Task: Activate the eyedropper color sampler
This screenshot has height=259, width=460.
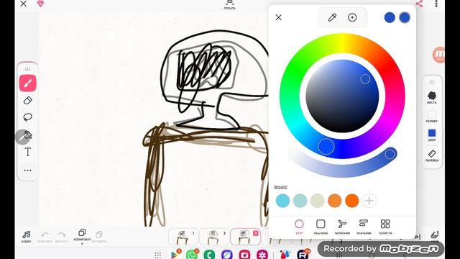Action: point(332,17)
